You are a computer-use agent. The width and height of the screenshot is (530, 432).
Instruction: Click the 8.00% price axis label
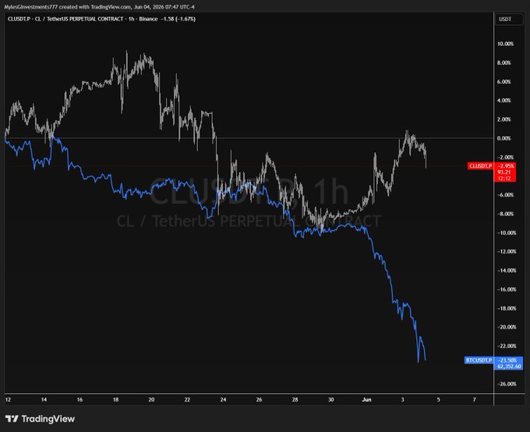click(x=504, y=63)
